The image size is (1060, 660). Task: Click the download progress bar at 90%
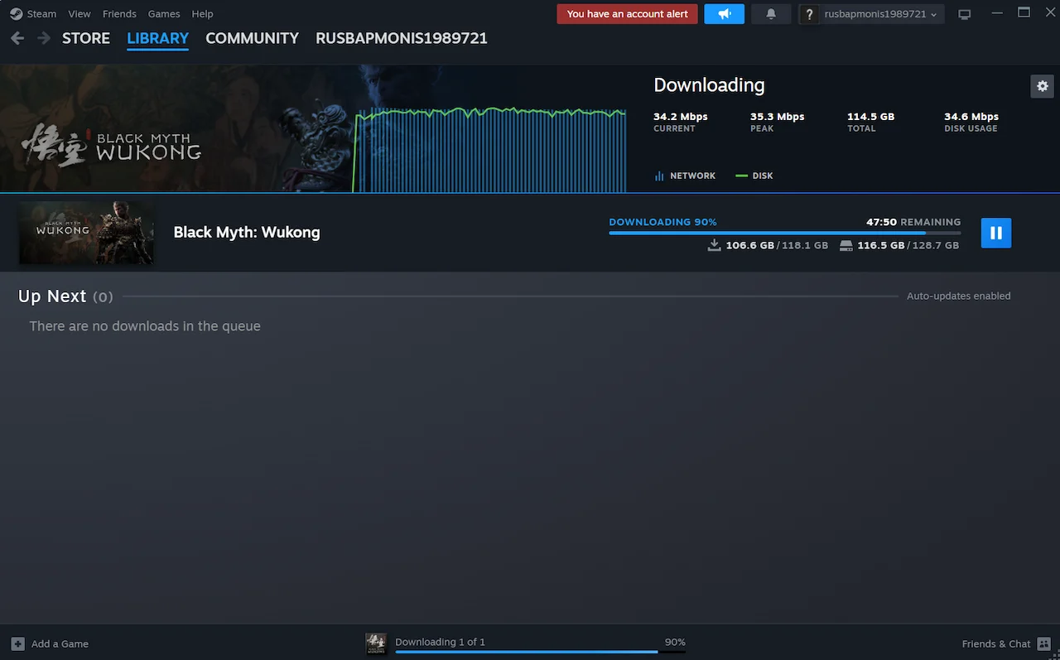(x=784, y=234)
